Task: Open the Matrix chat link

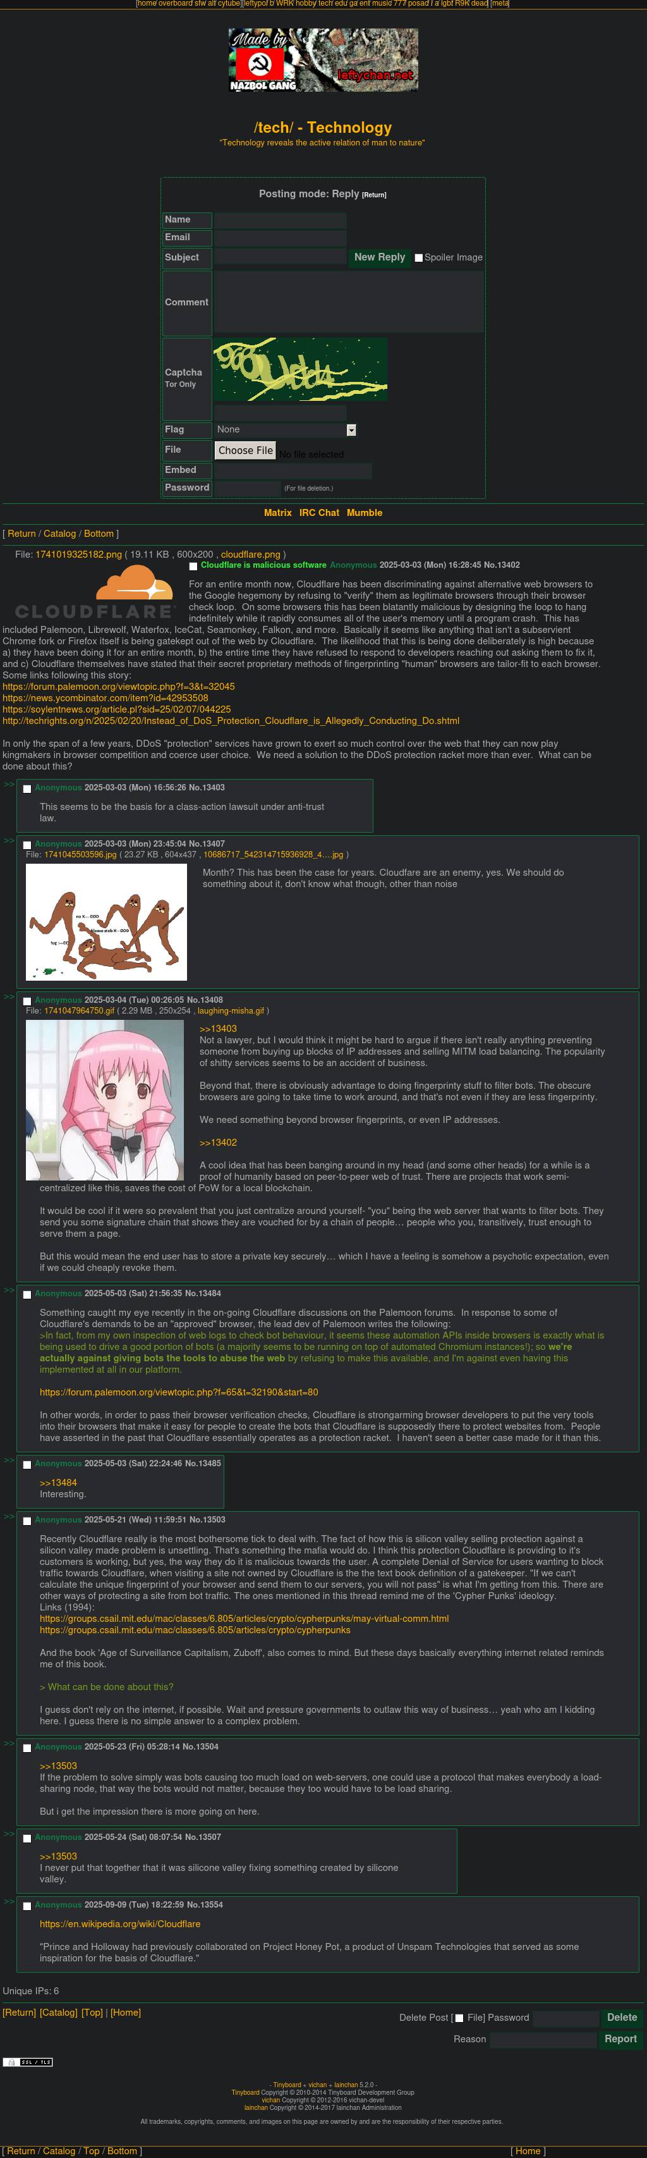Action: (x=278, y=513)
